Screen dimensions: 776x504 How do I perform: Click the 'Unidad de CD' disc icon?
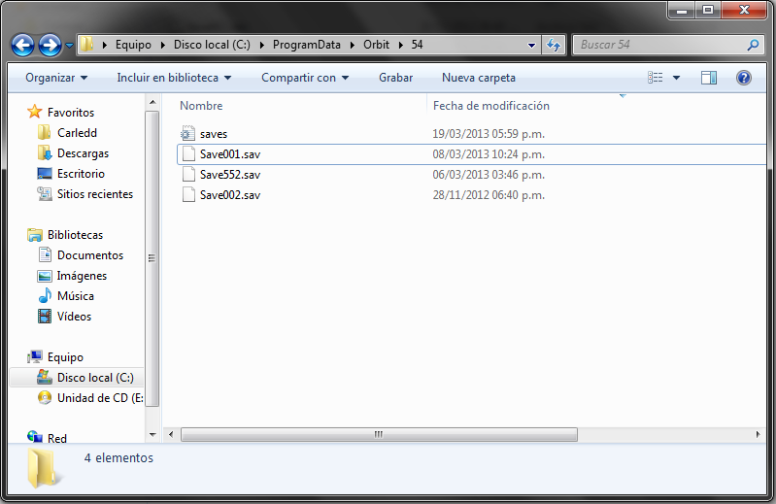tap(45, 397)
